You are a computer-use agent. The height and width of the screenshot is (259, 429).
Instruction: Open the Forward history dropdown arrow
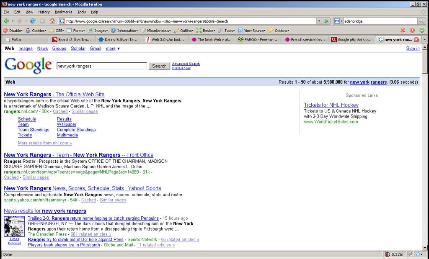pyautogui.click(x=26, y=21)
